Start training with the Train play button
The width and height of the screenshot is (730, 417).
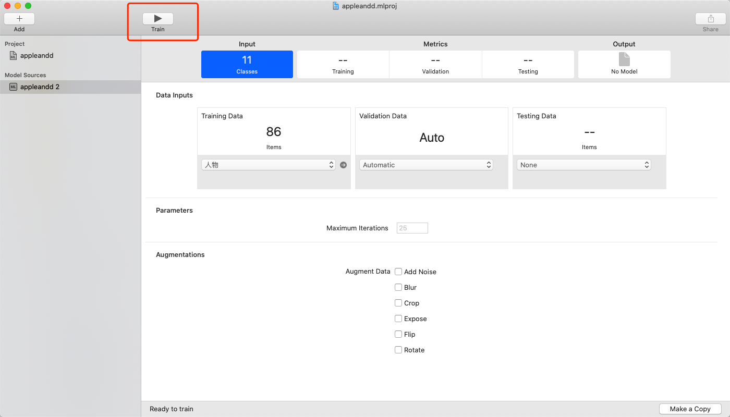pos(158,19)
